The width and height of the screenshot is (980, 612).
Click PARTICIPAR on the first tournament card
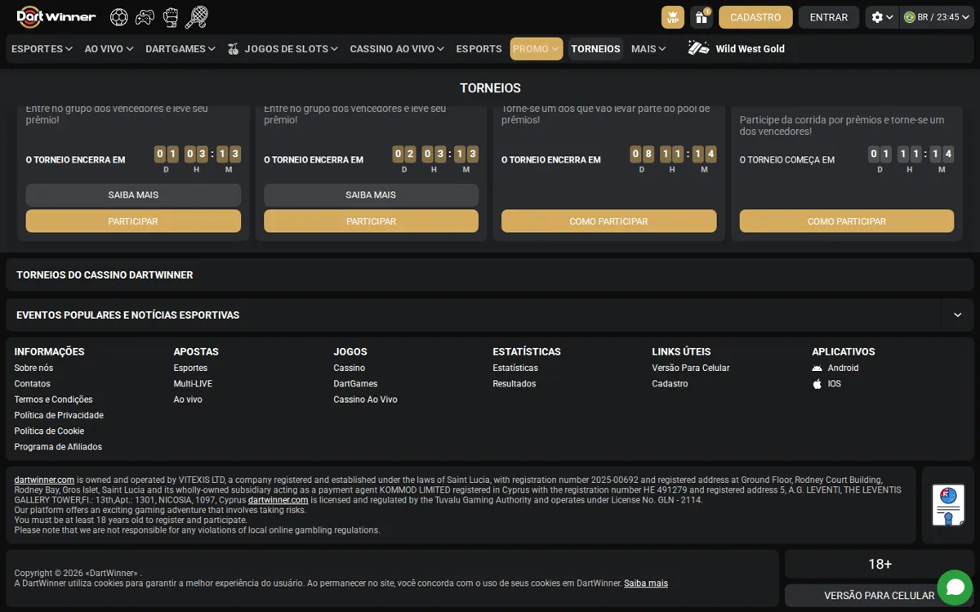[133, 221]
